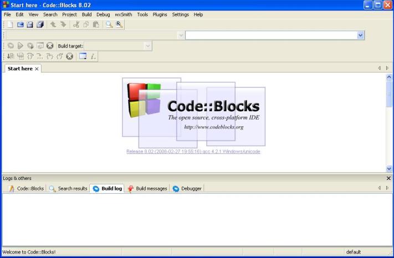Open the wxSmith menu
Screen dimensions: 394x258
122,14
